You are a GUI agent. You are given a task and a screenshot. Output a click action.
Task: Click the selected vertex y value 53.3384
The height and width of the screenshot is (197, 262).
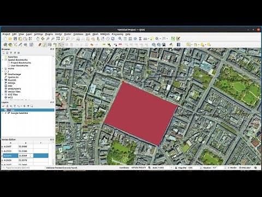pyautogui.click(x=26, y=155)
